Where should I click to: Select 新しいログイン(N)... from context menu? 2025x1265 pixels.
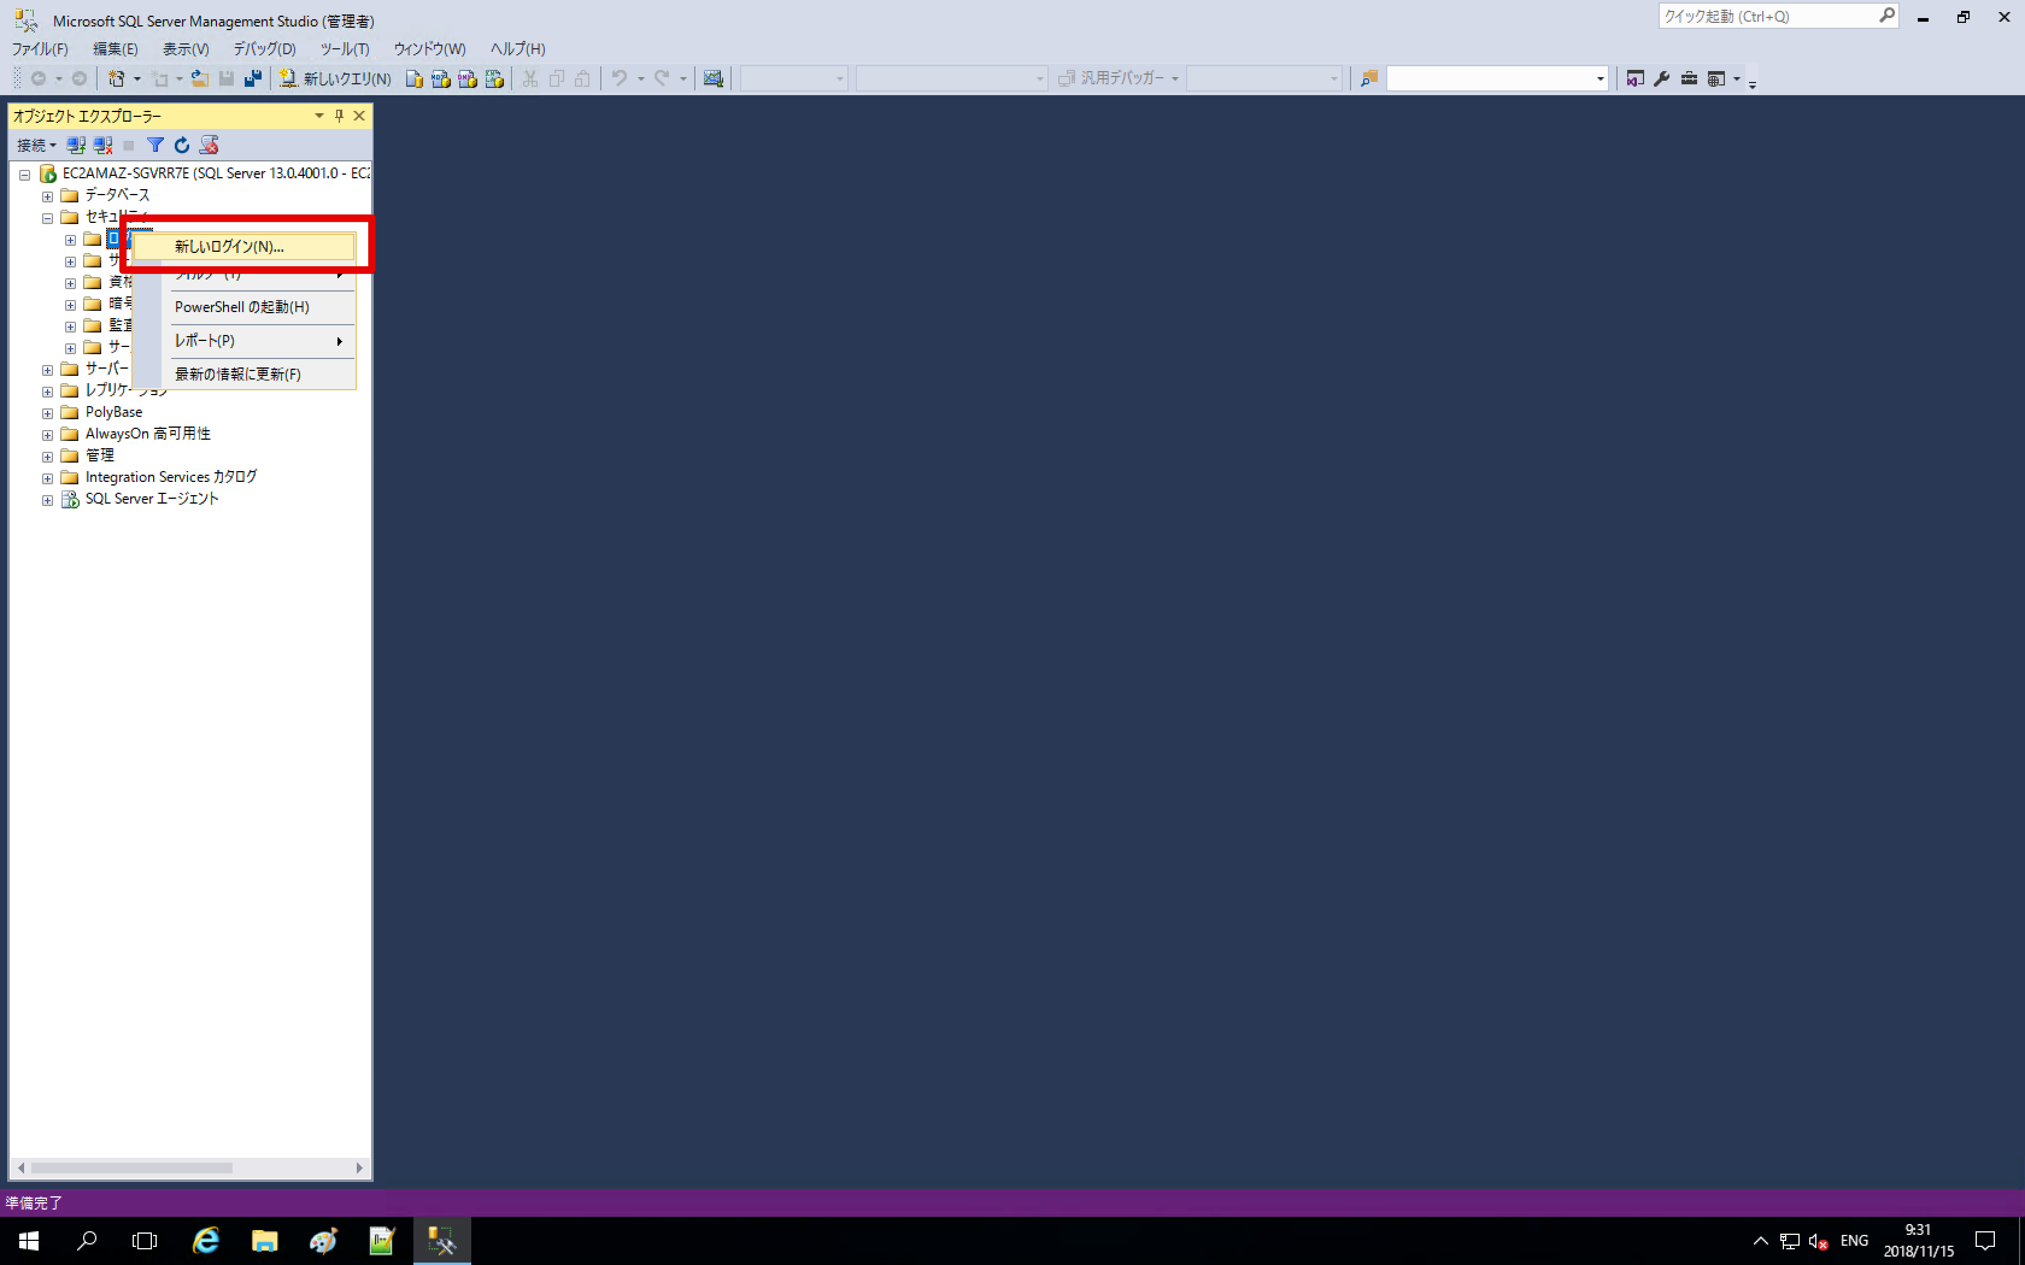[x=229, y=247]
